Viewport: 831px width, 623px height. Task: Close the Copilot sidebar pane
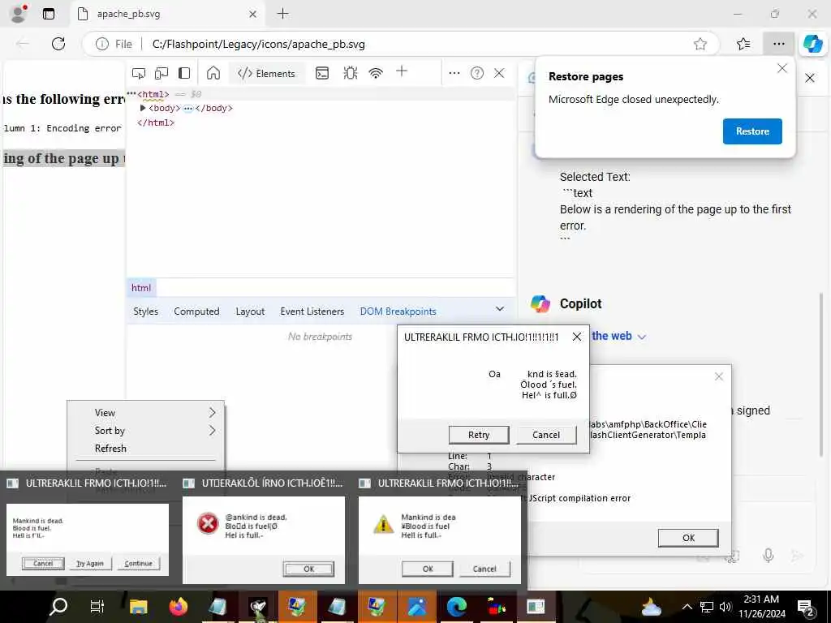pyautogui.click(x=810, y=79)
